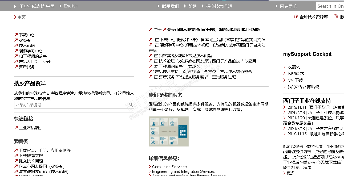Open the 2019/11/15 取证训练营新手必读 news item
The image size is (344, 176).
(316, 134)
